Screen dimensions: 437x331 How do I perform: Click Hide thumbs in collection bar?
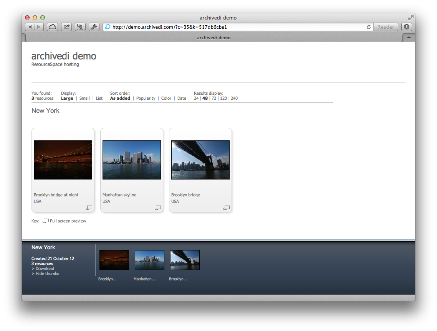pyautogui.click(x=47, y=273)
